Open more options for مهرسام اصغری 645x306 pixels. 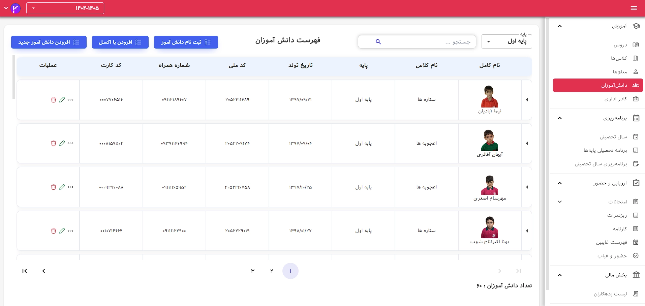70,187
